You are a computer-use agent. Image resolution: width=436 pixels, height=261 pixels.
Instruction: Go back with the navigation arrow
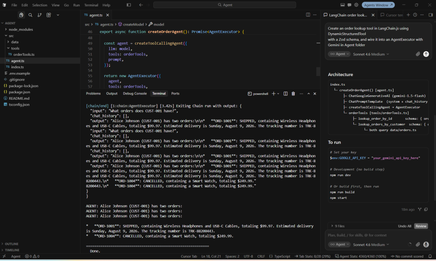click(x=141, y=5)
